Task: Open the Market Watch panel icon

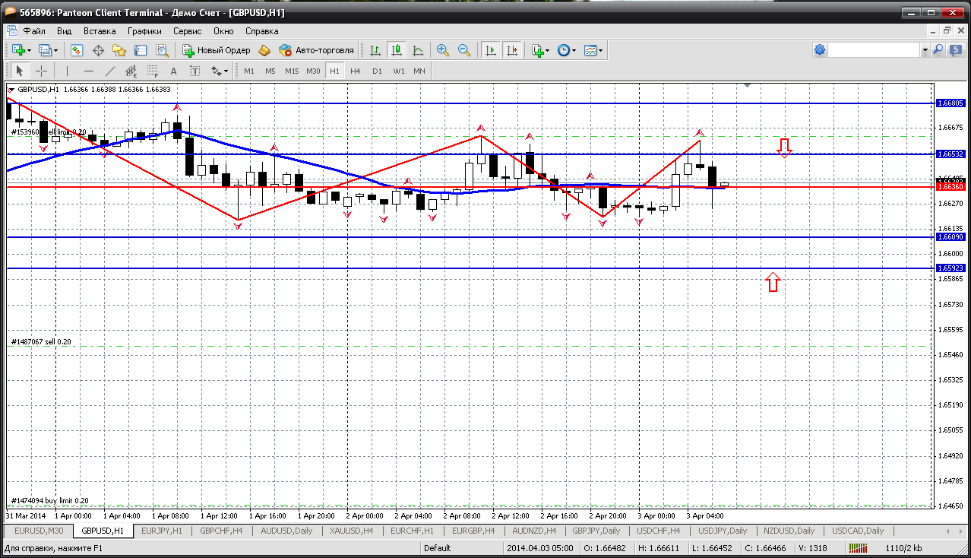Action: 77,50
